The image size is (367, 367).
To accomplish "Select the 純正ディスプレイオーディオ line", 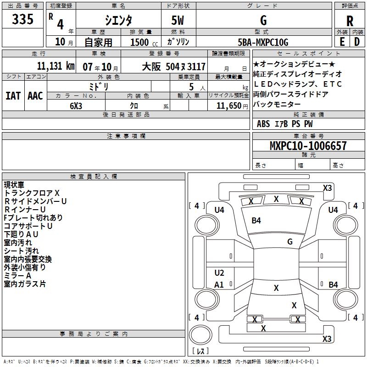I will [x=297, y=74].
